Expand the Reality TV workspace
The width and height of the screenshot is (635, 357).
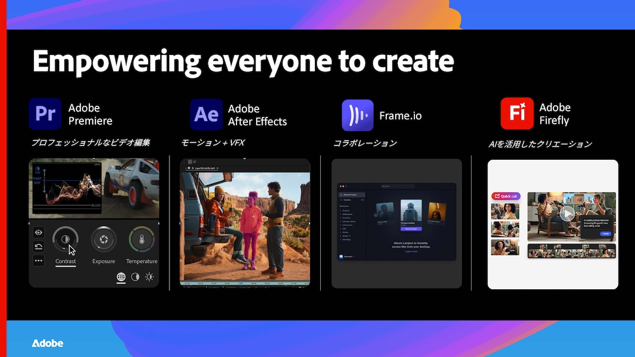[x=346, y=236]
